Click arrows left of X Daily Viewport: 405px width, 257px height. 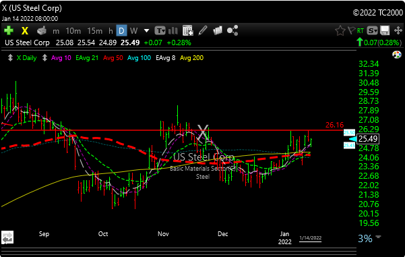click(10, 57)
